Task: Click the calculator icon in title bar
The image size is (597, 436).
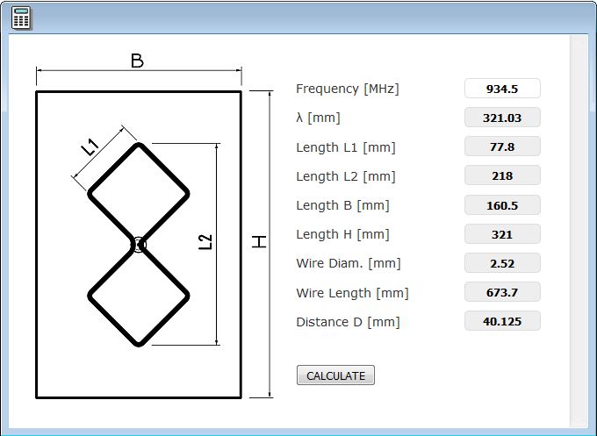Action: click(x=20, y=18)
